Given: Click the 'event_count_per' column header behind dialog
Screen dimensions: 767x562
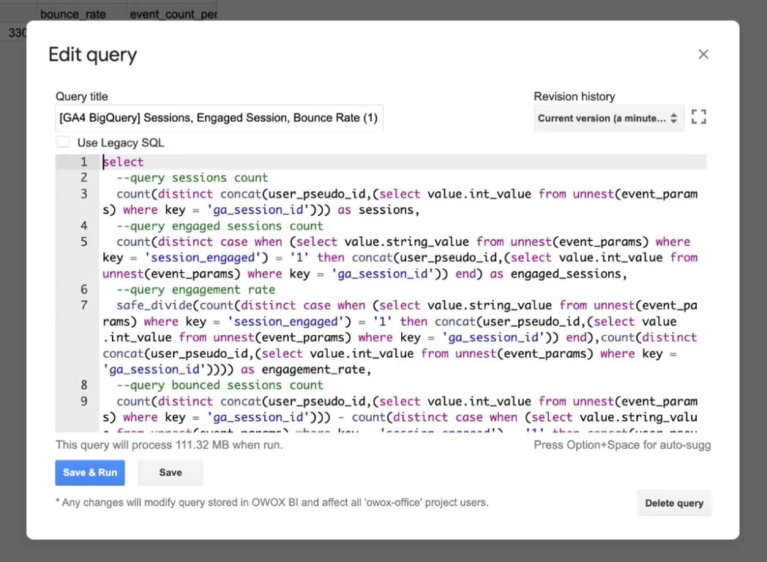Looking at the screenshot, I should coord(173,14).
